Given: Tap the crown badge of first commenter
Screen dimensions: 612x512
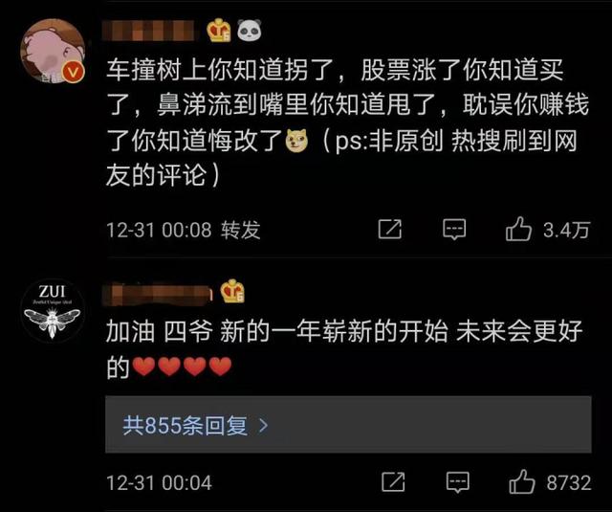Looking at the screenshot, I should click(219, 31).
